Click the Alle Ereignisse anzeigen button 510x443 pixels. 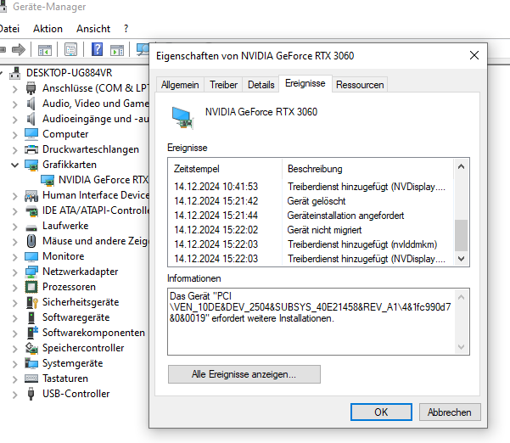244,374
